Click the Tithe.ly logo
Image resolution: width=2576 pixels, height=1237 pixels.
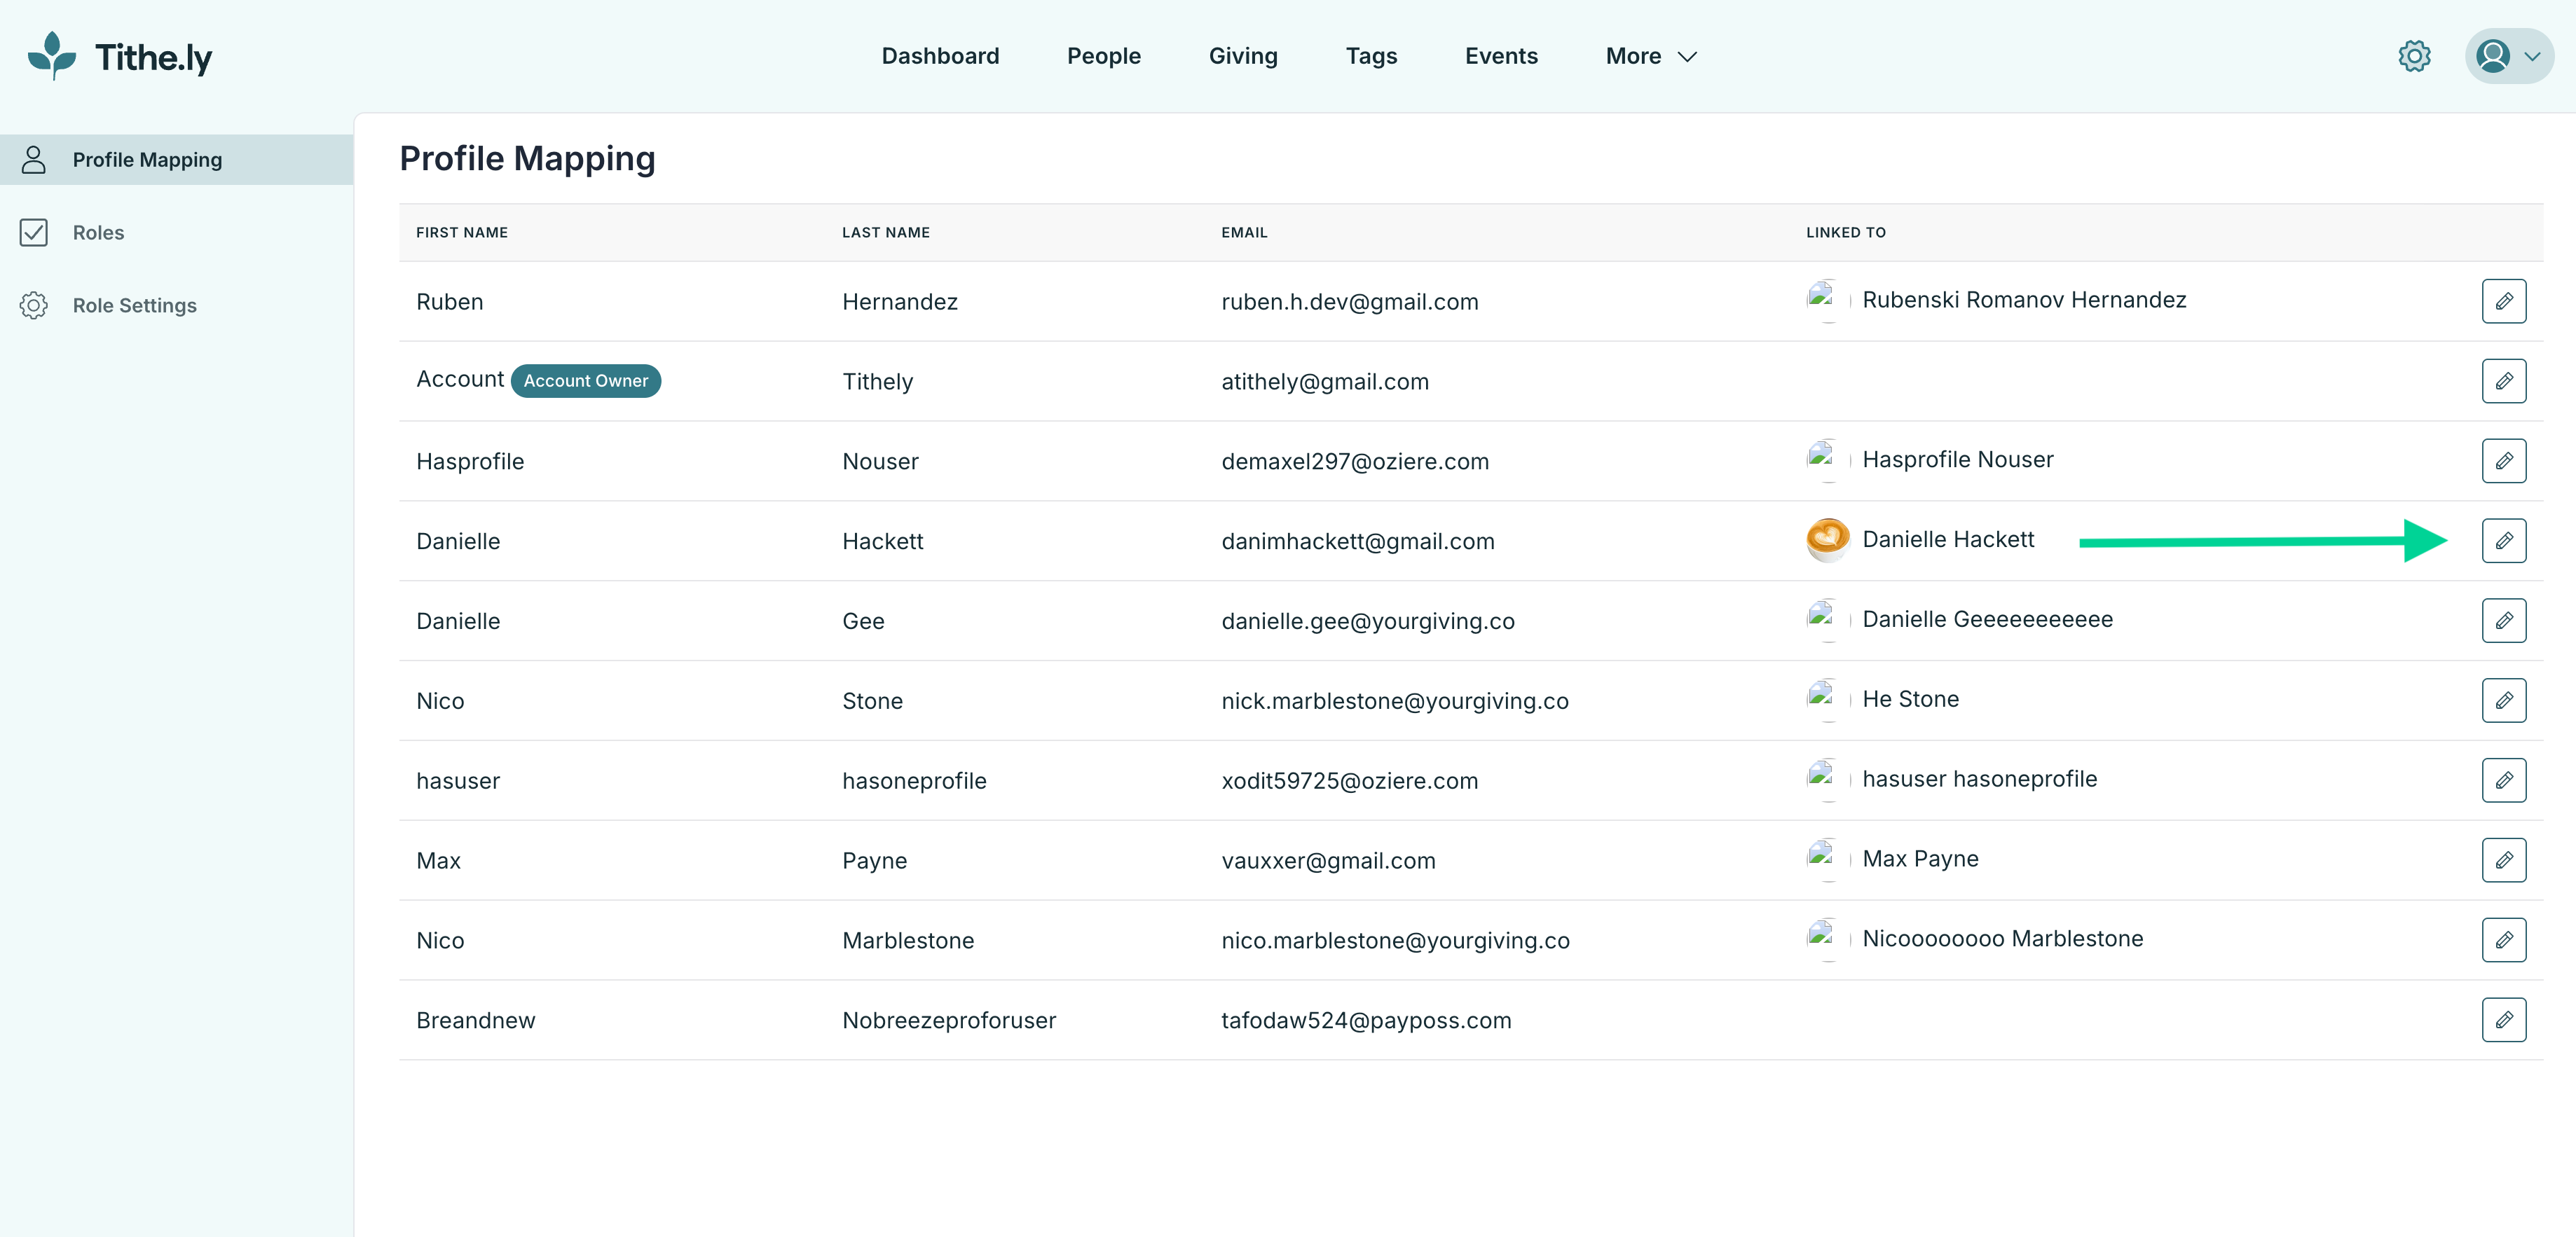coord(120,56)
